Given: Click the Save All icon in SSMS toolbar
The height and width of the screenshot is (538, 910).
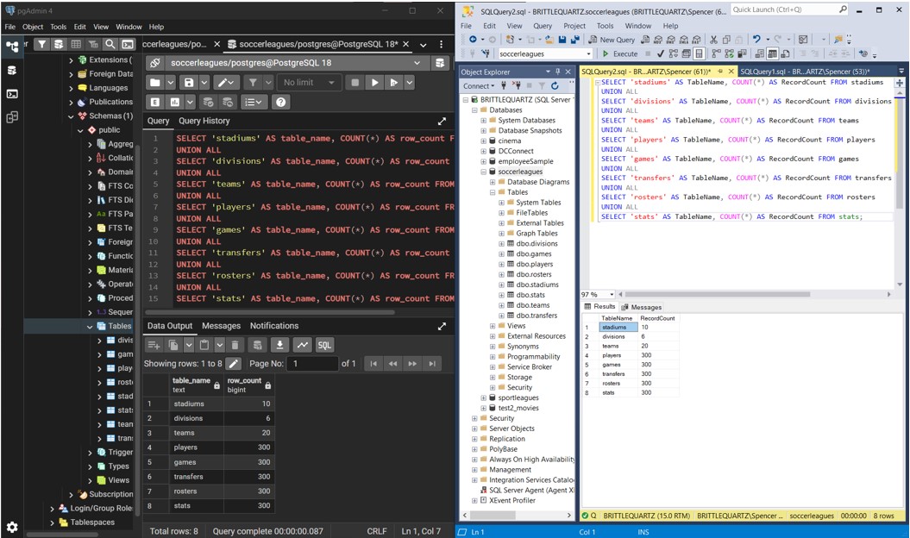Looking at the screenshot, I should tap(574, 40).
